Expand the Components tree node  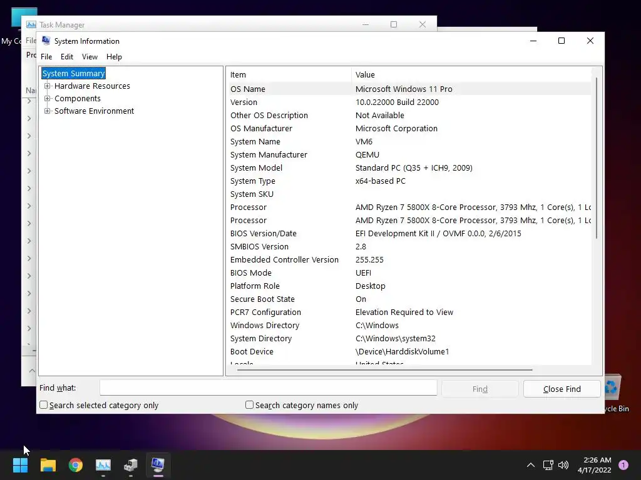[x=48, y=98]
